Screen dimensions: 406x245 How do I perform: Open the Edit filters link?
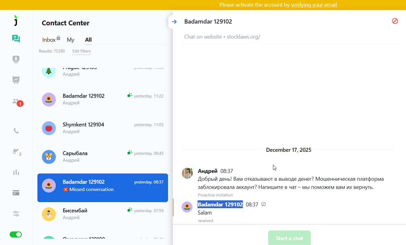(x=81, y=51)
